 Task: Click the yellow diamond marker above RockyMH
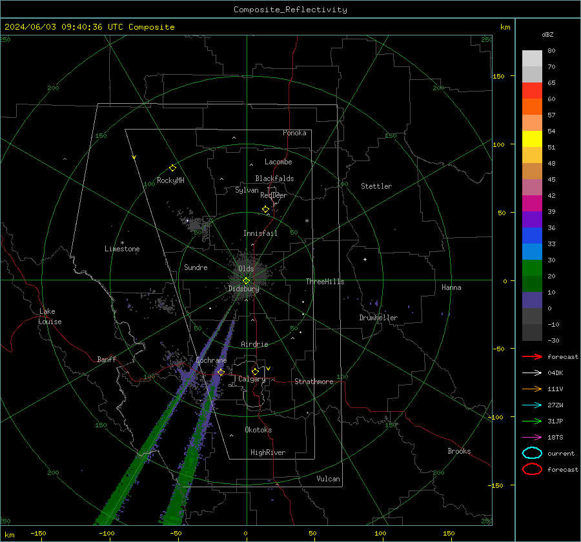[x=172, y=168]
